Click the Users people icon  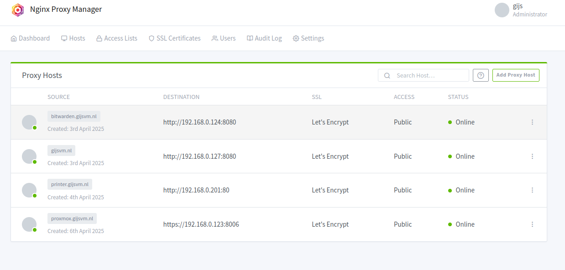click(214, 38)
